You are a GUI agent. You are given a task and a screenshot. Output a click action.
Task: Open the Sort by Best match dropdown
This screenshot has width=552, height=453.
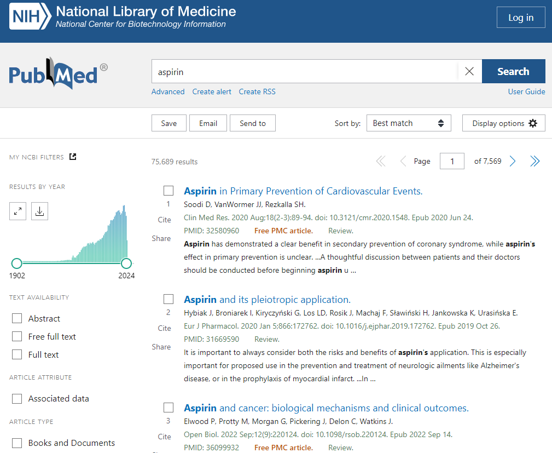[x=409, y=123]
